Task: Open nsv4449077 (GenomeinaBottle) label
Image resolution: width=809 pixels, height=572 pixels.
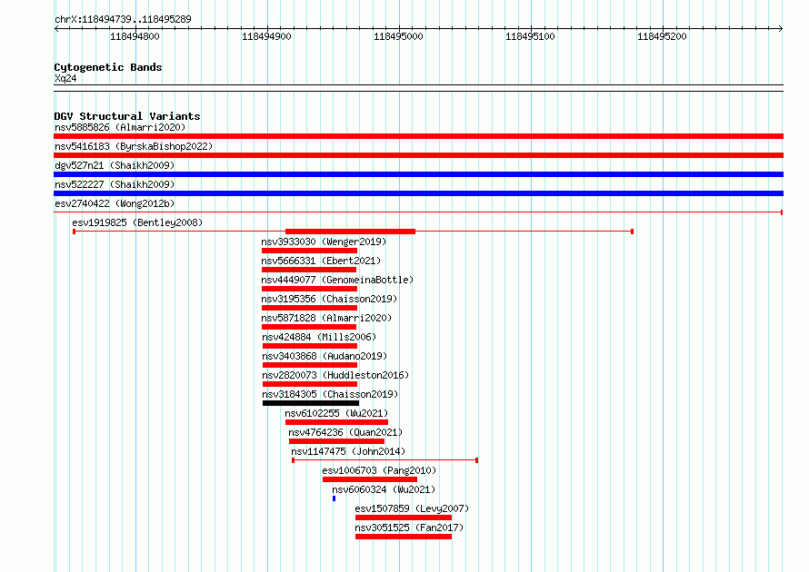Action: click(337, 280)
